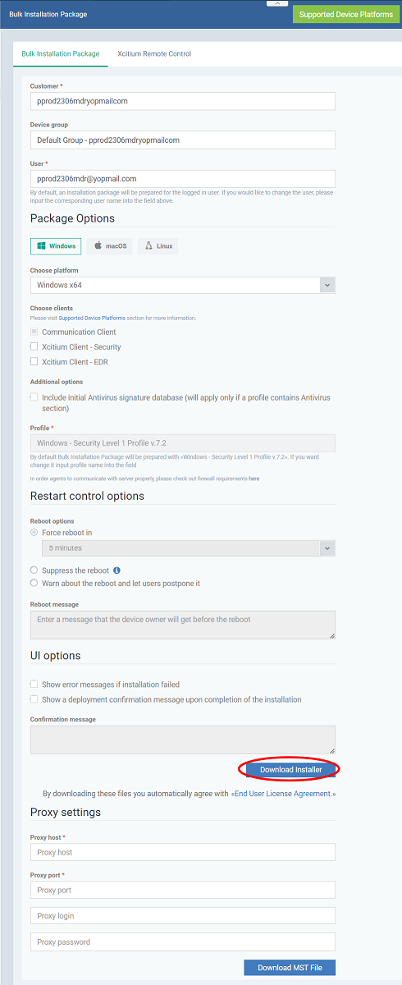The image size is (402, 985).
Task: Focus the Proxy host input field
Action: pyautogui.click(x=183, y=852)
